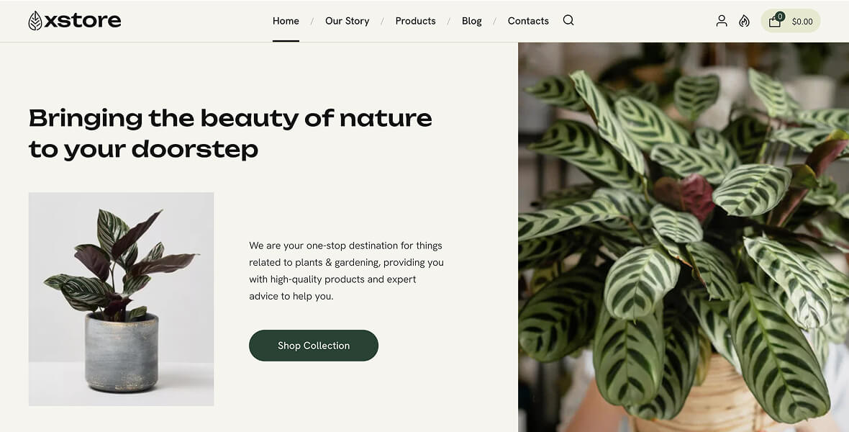Click the flame icon in the header
The image size is (849, 432).
click(744, 21)
